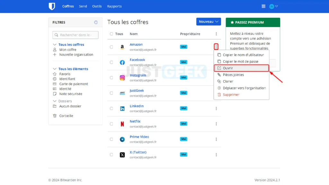Open the account avatar dropdown
Screen dimensions: 329x185
click(272, 6)
